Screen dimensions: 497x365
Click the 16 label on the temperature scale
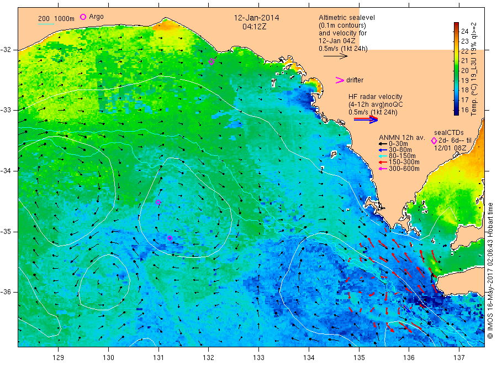pyautogui.click(x=464, y=110)
